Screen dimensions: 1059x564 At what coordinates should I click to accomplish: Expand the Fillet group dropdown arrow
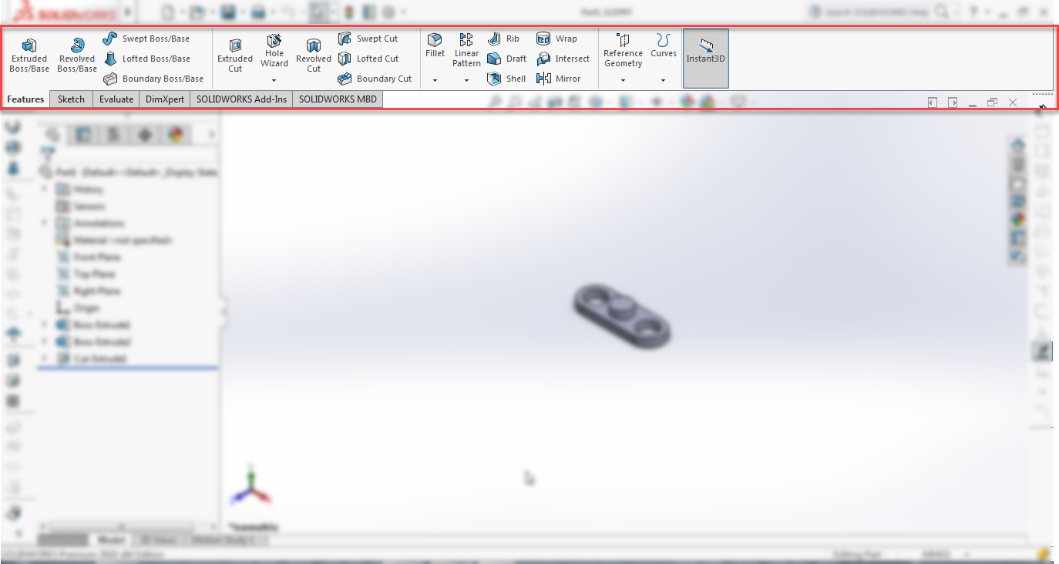[434, 79]
